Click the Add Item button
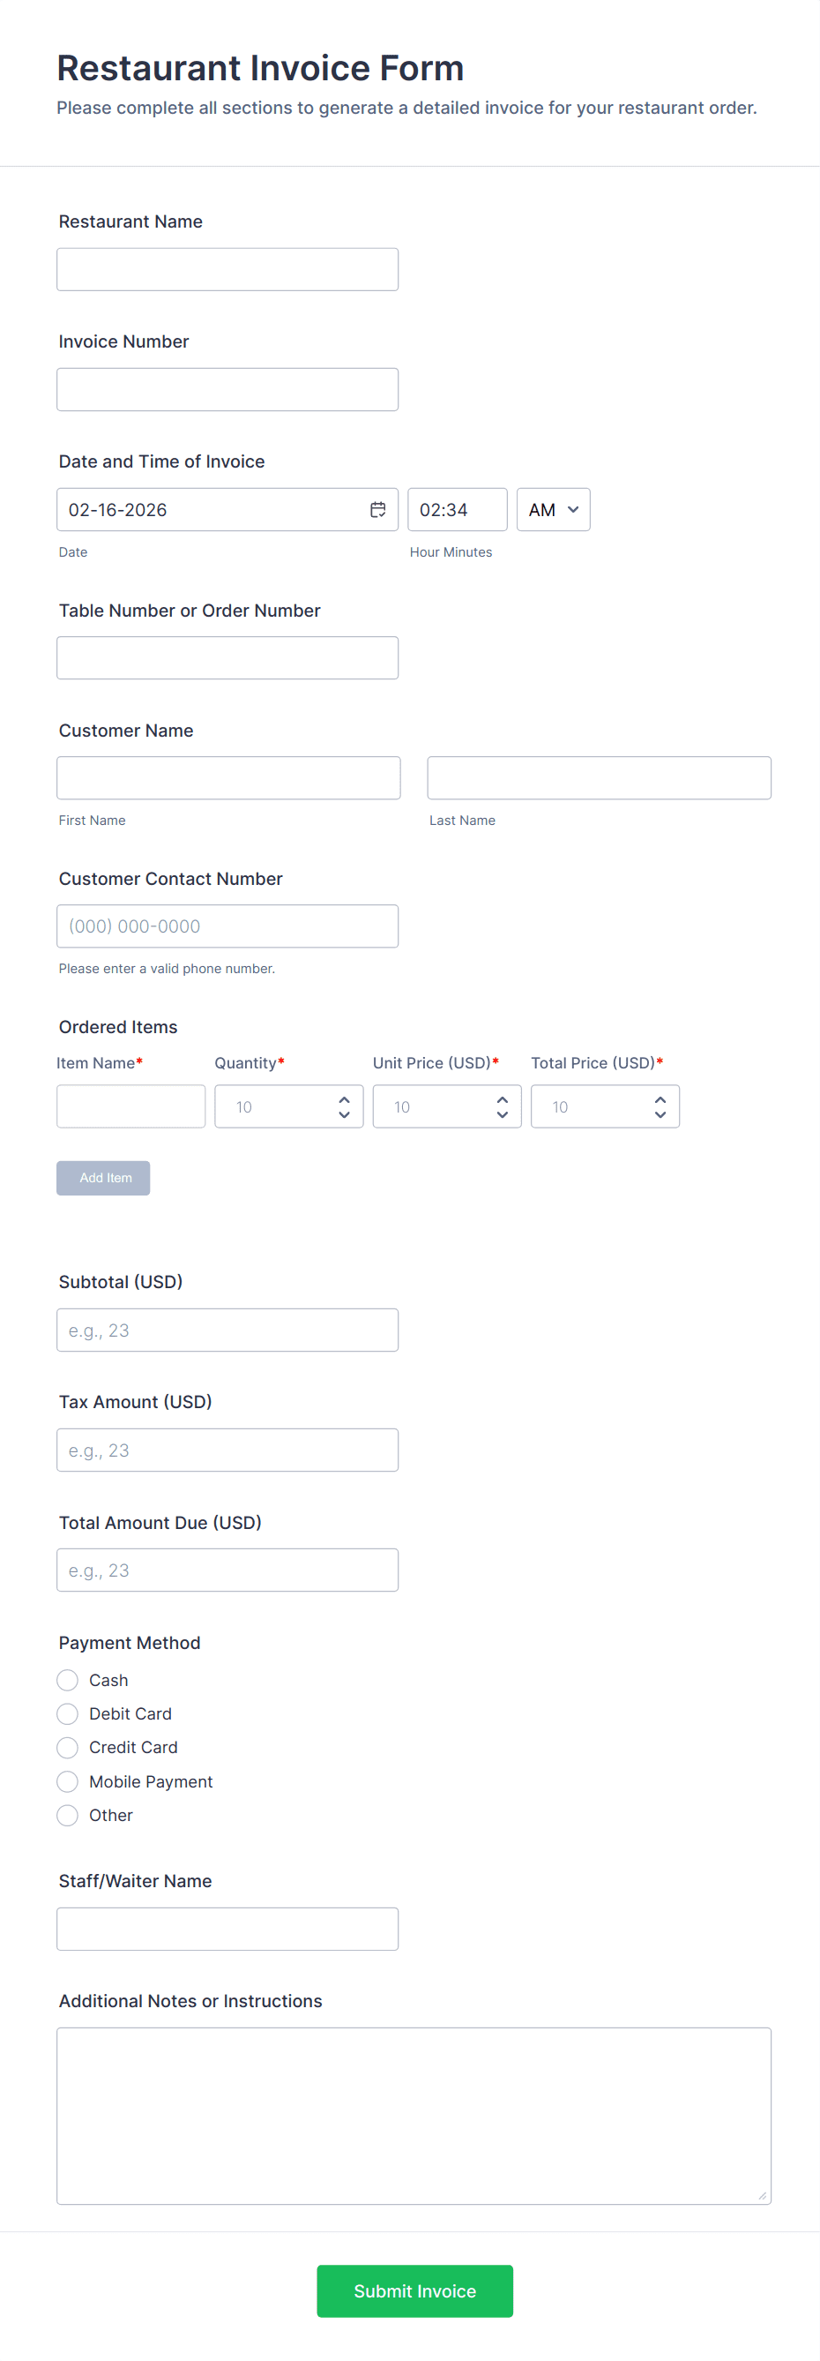Image resolution: width=820 pixels, height=2361 pixels. pos(103,1178)
